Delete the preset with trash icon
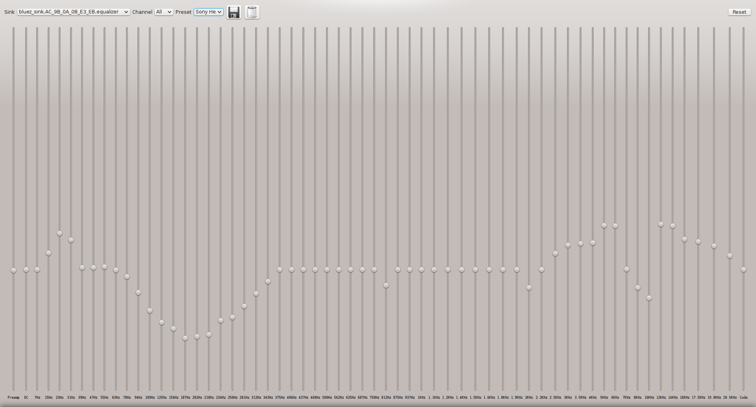756x407 pixels. click(252, 12)
